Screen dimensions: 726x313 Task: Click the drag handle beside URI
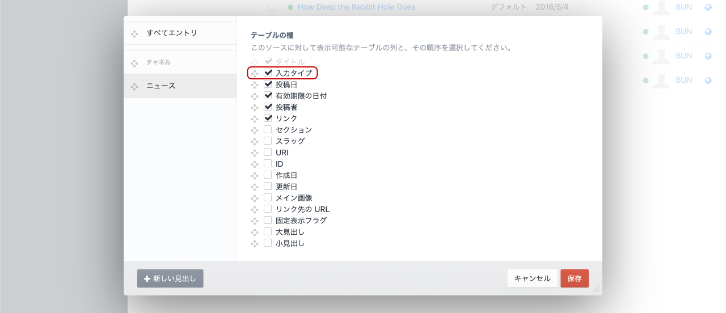[x=255, y=153]
